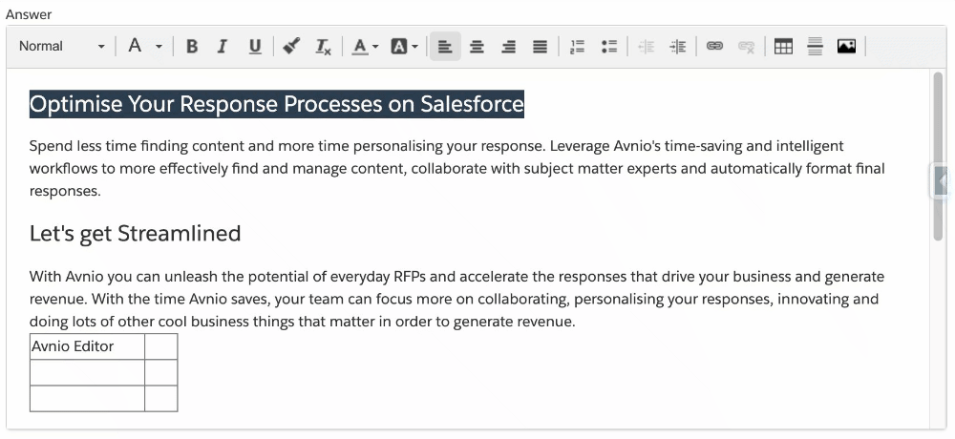Toggle underline formatting
The width and height of the screenshot is (955, 439).
(255, 46)
